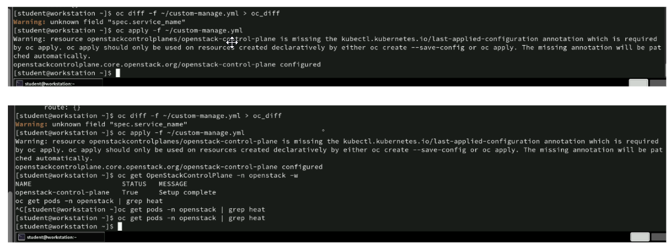The image size is (671, 247).
Task: Click the cursor at the upper terminal's empty prompt
Action: 118,74
